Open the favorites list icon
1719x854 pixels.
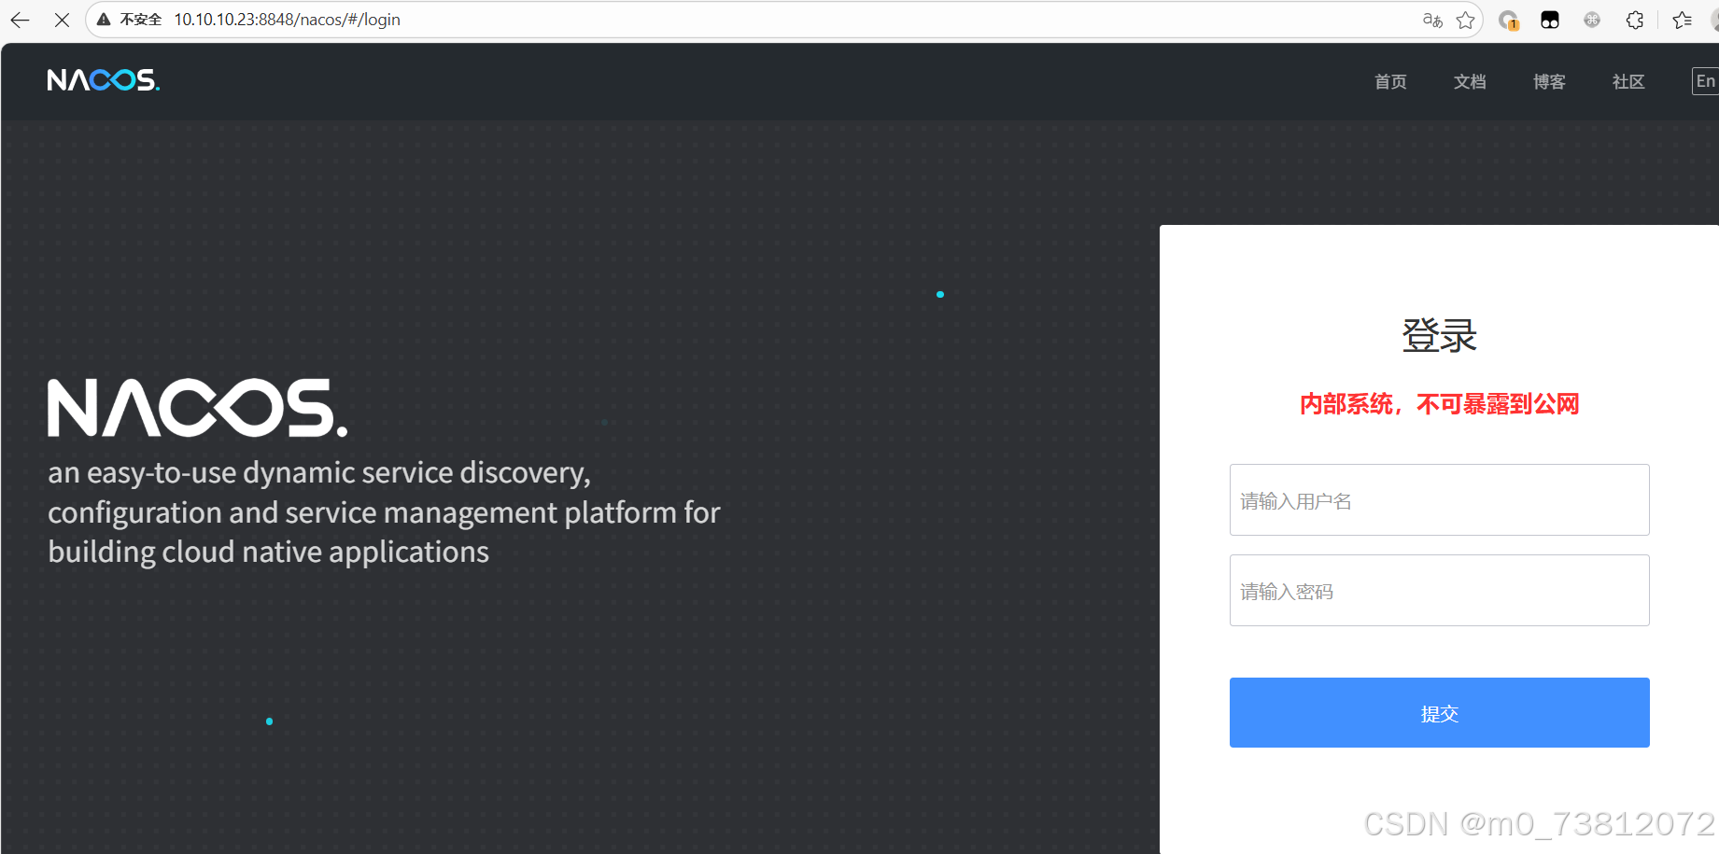[x=1683, y=20]
